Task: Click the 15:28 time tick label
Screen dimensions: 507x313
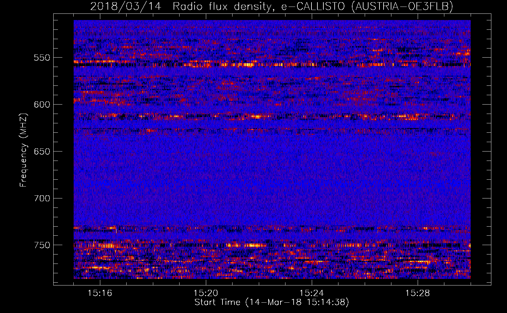Action: (418, 293)
